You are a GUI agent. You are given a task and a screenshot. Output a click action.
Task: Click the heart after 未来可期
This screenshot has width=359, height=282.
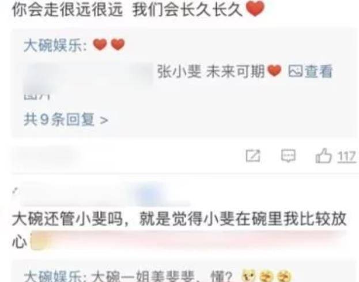pyautogui.click(x=274, y=70)
